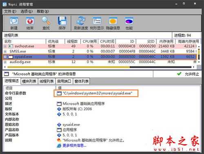Click the icon beside the 说明 description text
The width and height of the screenshot is (204, 154).
59,140
